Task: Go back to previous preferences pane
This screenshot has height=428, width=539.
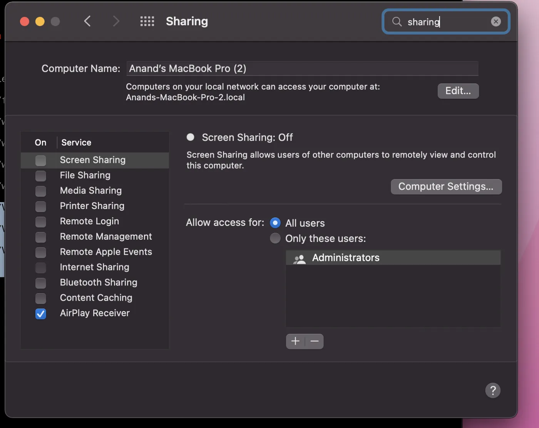Action: (x=87, y=21)
